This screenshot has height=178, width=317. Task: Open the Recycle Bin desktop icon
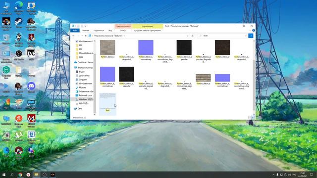pos(6,39)
